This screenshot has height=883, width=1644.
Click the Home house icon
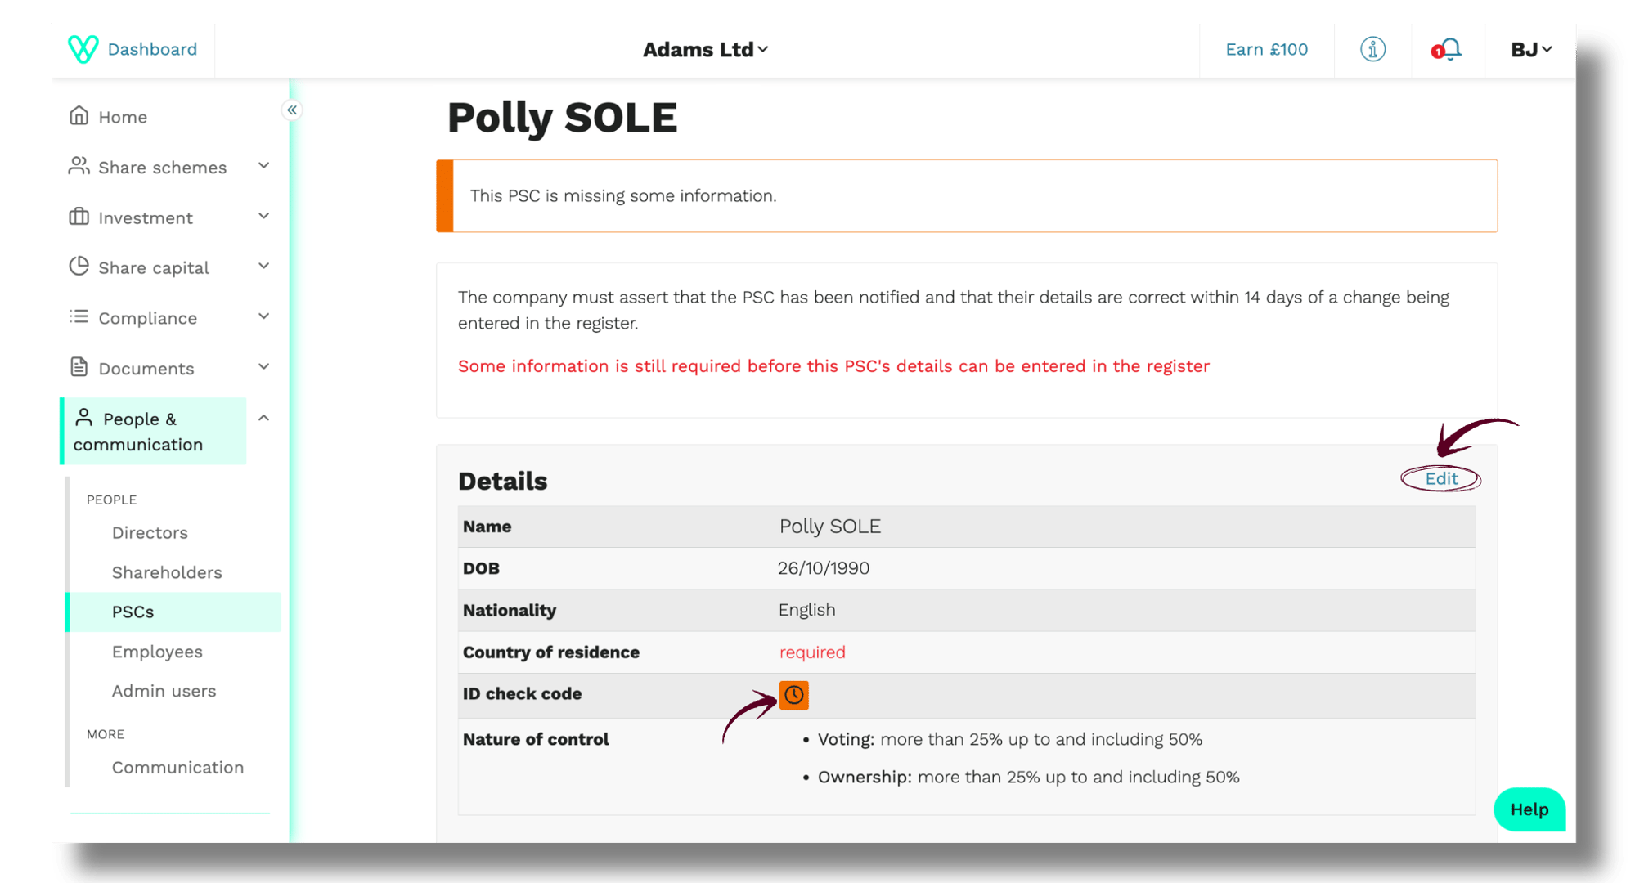(x=79, y=116)
